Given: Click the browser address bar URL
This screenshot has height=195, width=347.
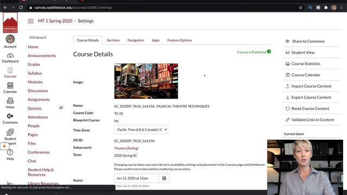Looking at the screenshot, I should (73, 8).
